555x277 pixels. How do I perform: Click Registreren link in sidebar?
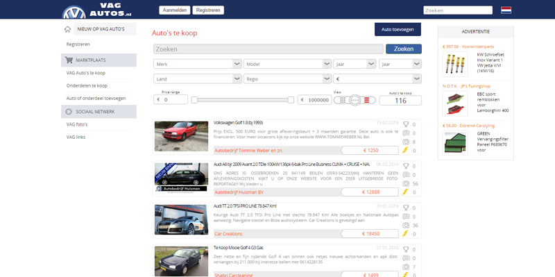click(x=78, y=44)
